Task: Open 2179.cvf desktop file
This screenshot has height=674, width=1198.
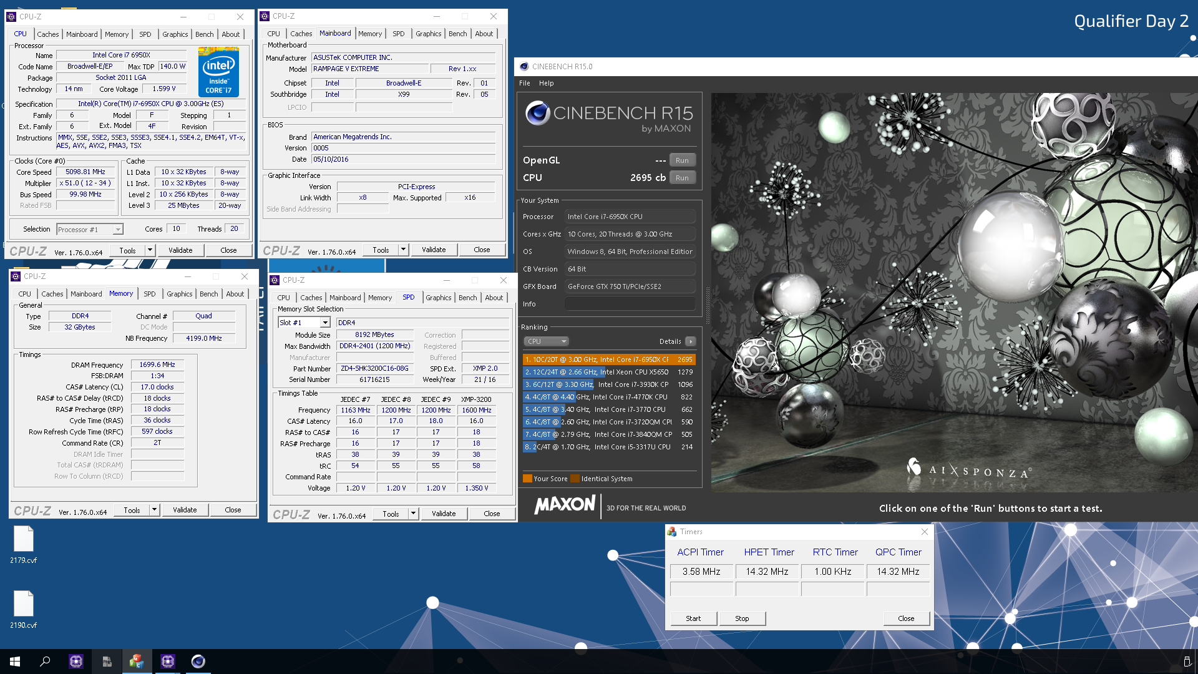Action: click(23, 544)
